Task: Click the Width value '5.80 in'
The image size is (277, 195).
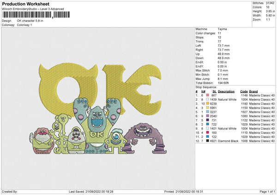Action: pos(270,16)
